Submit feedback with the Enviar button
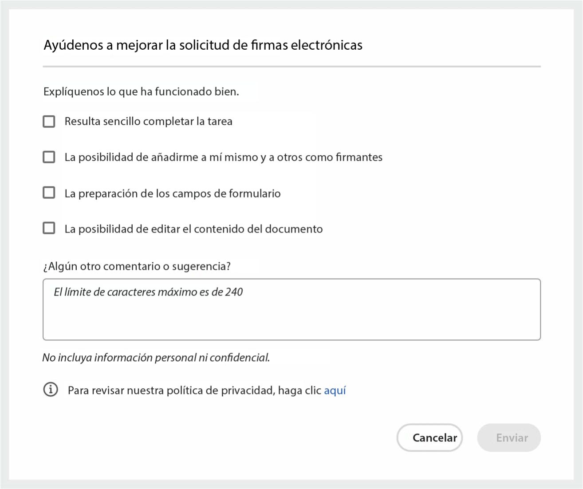583x489 pixels. (508, 438)
